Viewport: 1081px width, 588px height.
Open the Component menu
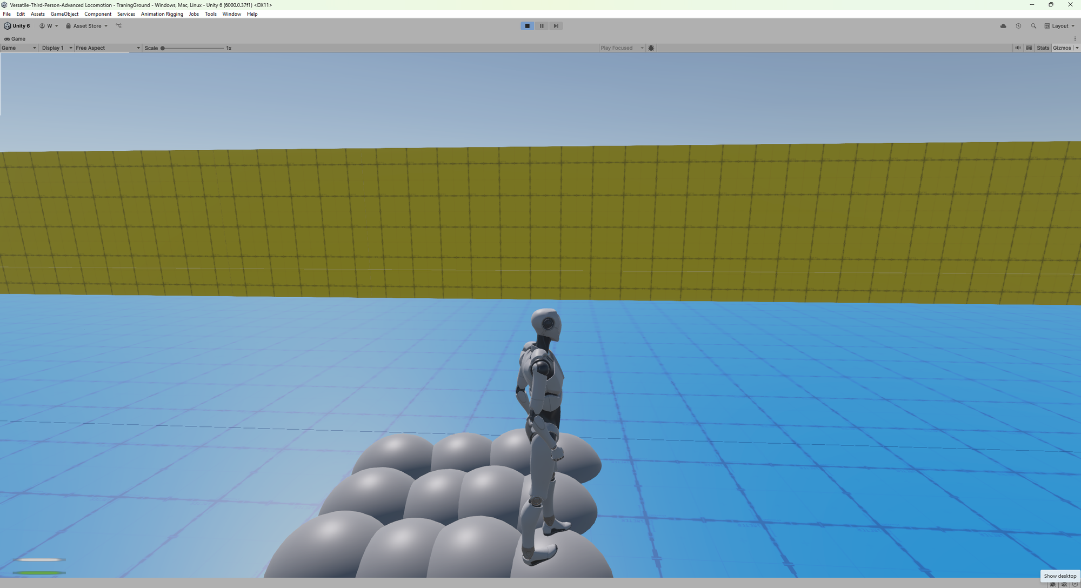(x=98, y=14)
